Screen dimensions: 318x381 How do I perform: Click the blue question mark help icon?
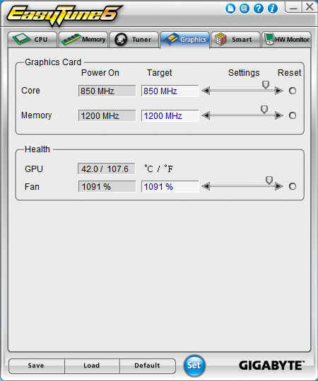tap(259, 8)
